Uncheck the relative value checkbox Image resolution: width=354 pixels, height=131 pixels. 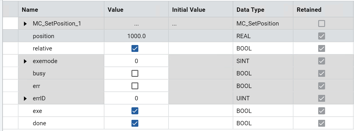(135, 48)
